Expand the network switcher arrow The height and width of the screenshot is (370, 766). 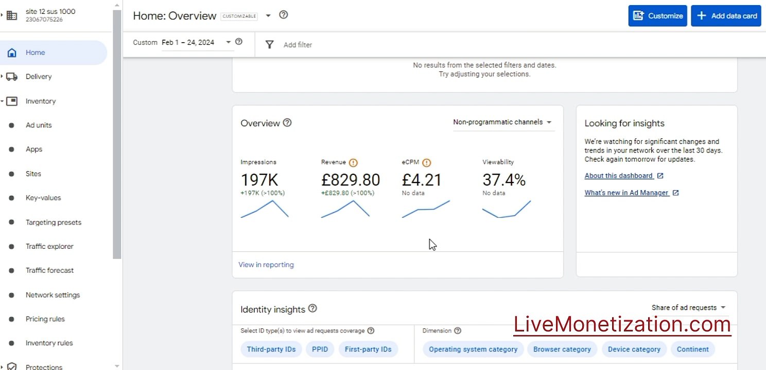pyautogui.click(x=2, y=15)
